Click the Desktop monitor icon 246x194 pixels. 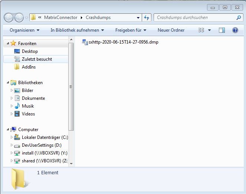(x=17, y=51)
